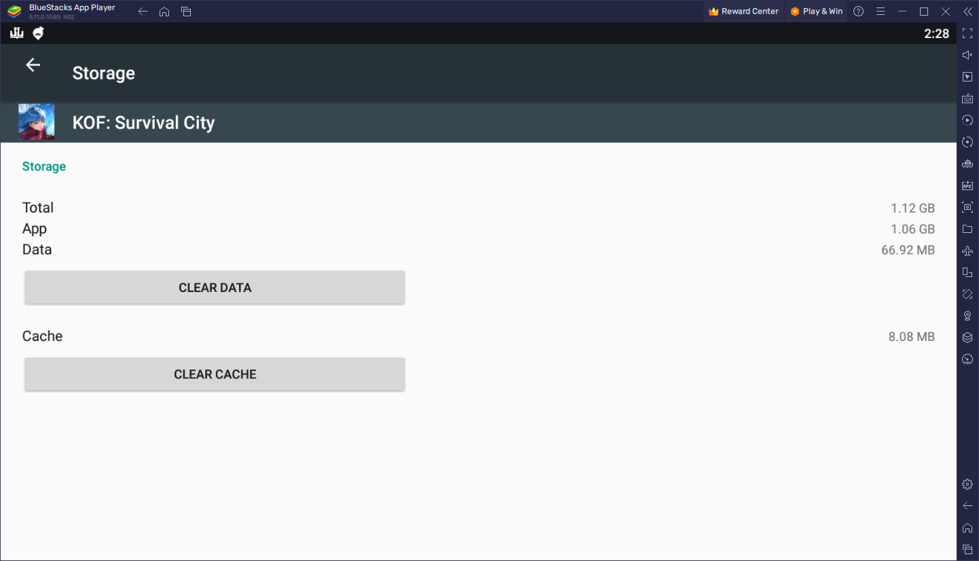Click the App 1.06 GB value
The image size is (979, 561).
tap(912, 229)
